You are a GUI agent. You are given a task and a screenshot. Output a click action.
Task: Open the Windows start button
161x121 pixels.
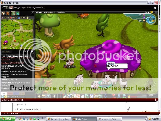[7, 119]
